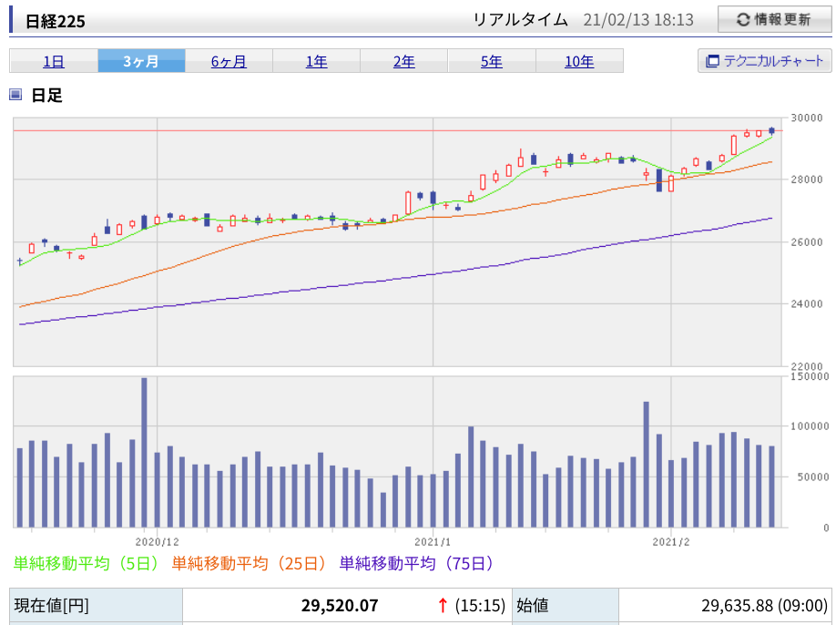
Task: Click the timestamp 21/02/13 18:13
Action: 638,20
